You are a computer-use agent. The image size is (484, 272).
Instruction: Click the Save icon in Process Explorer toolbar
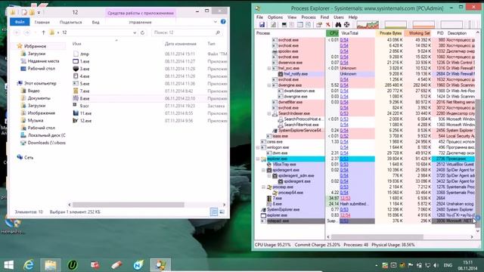click(262, 25)
